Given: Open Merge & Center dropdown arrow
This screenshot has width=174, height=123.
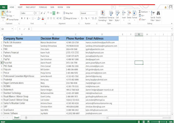Looking at the screenshot, I should [x=78, y=18].
